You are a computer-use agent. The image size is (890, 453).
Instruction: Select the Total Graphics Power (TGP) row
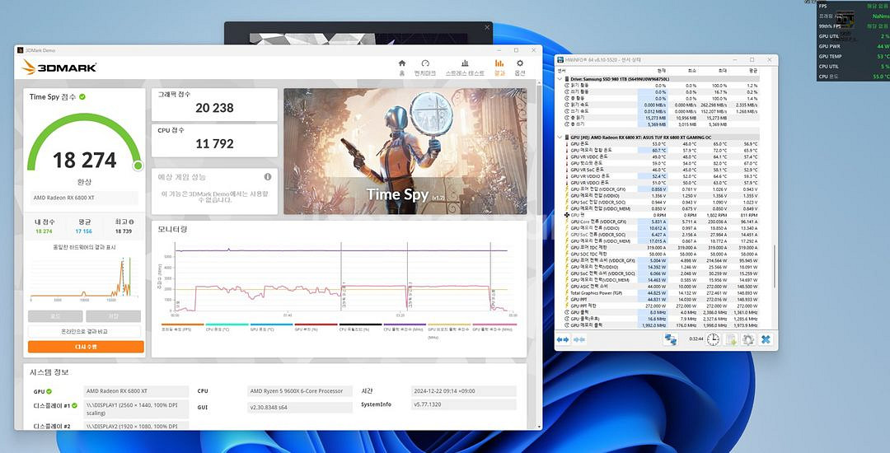663,292
